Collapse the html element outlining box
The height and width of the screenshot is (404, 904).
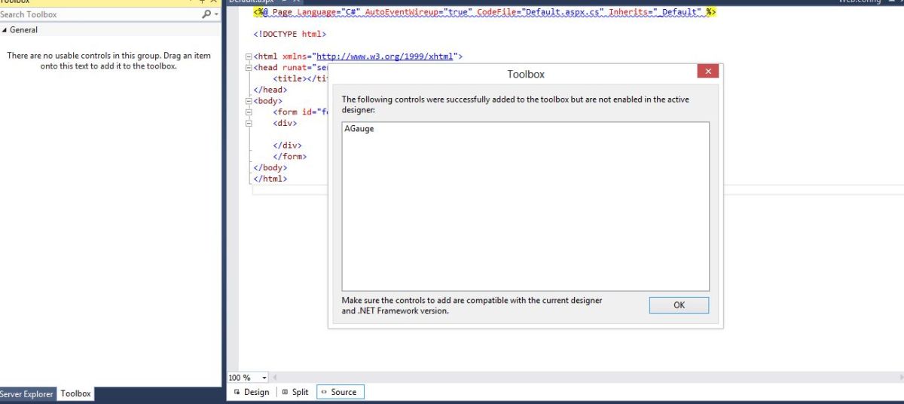point(248,57)
